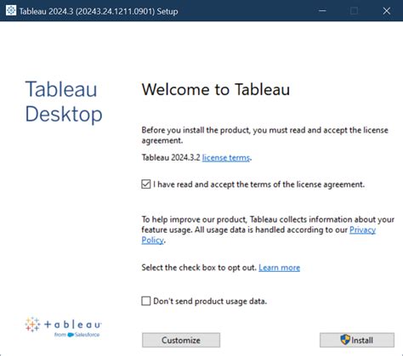Open the Privacy Policy link
Viewport: 403px width, 356px height.
pos(362,229)
